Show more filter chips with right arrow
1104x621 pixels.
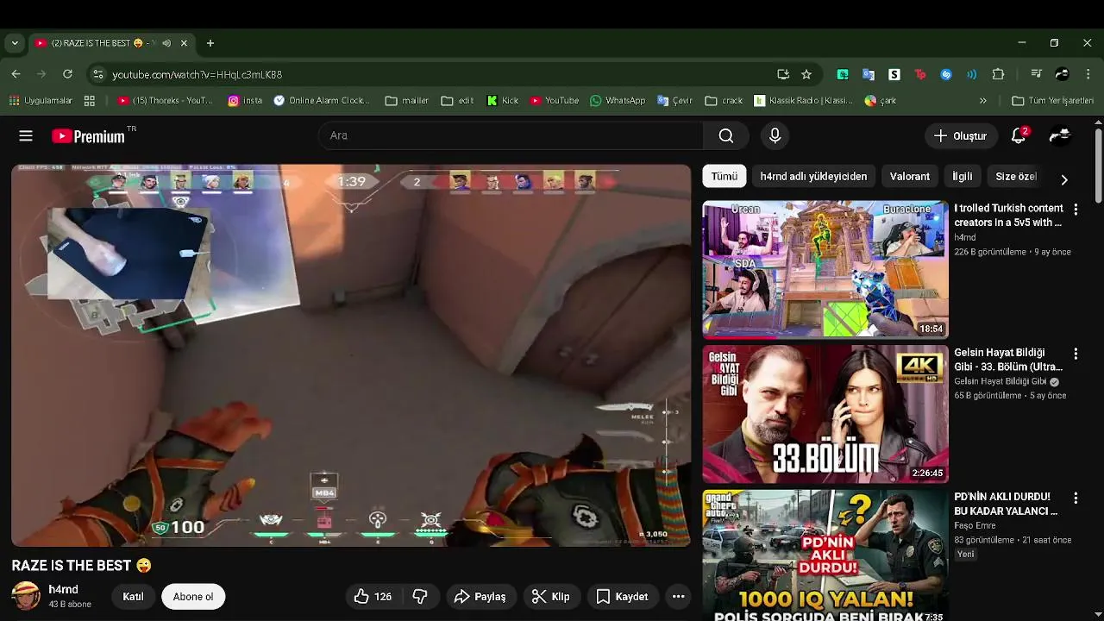(1063, 179)
